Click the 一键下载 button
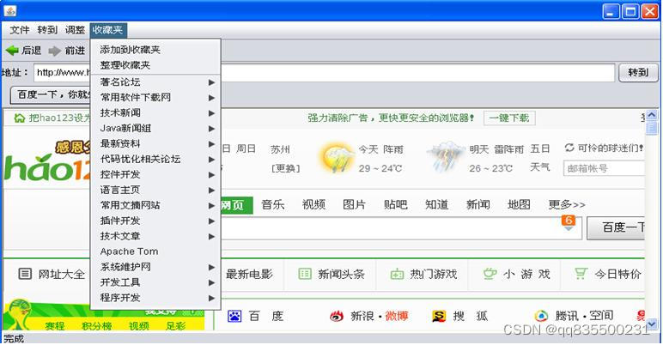Viewport: 663px width, 345px height. (509, 118)
